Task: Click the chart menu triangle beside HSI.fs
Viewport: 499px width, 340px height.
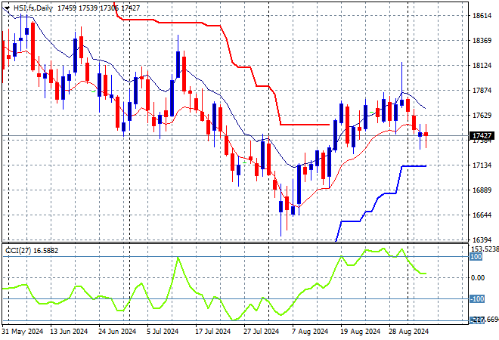Action: tap(7, 8)
